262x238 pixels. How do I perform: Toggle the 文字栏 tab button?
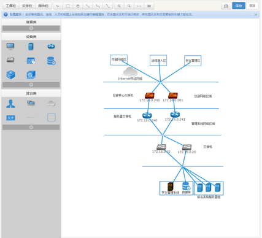coord(27,6)
